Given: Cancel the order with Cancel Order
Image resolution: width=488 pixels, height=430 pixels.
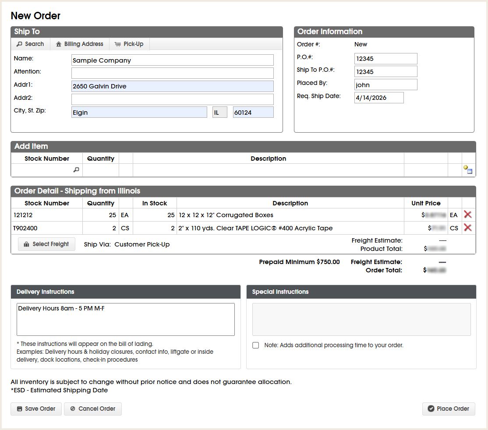Looking at the screenshot, I should click(93, 409).
